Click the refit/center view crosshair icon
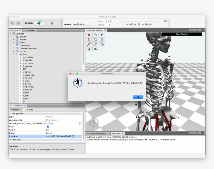 click(x=102, y=44)
